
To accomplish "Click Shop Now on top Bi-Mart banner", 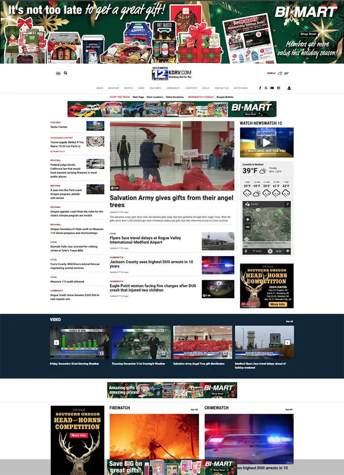I will click(308, 34).
